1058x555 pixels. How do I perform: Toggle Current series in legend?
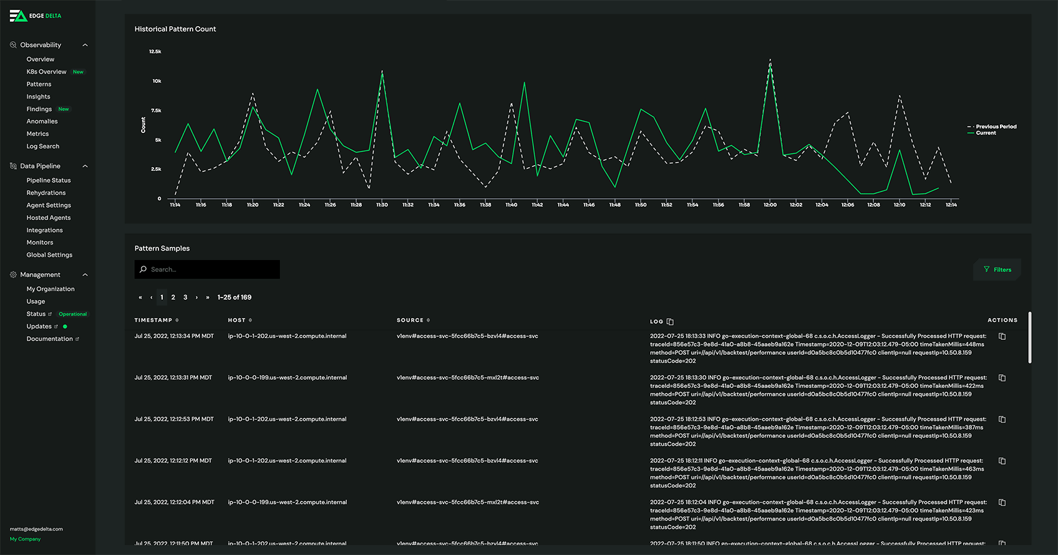[x=982, y=133]
